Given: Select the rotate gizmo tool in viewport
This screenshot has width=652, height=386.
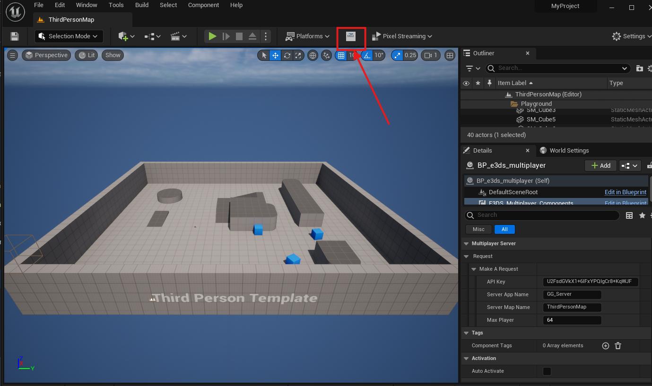Looking at the screenshot, I should point(287,55).
